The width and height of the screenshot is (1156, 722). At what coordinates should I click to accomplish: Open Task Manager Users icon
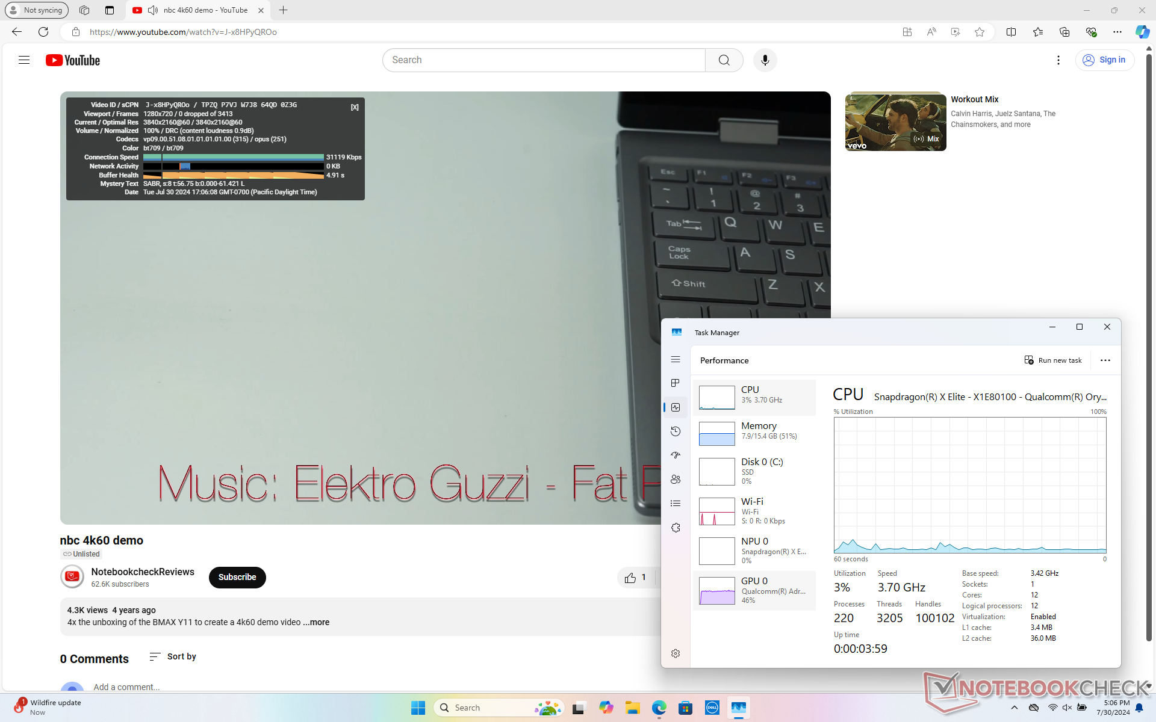(676, 480)
